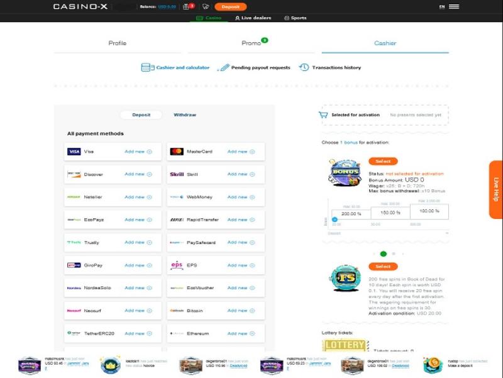
Task: Add new Discover payment method
Action: 138,174
